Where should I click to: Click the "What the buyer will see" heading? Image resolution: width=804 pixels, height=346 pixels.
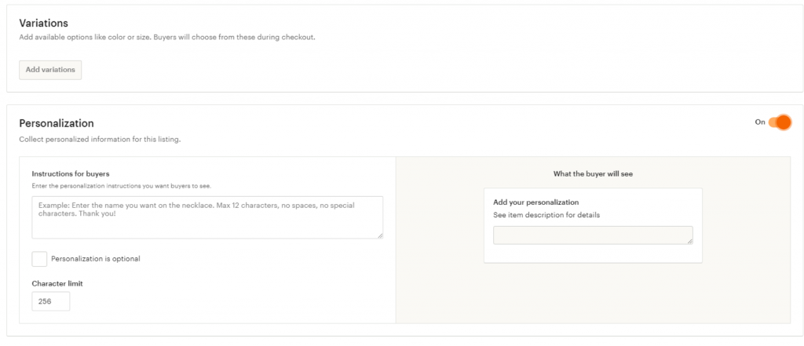[x=593, y=174]
